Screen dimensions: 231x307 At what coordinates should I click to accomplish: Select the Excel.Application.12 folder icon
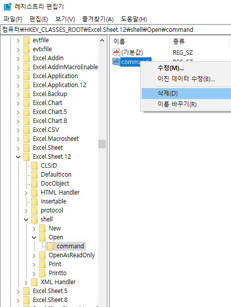26,85
